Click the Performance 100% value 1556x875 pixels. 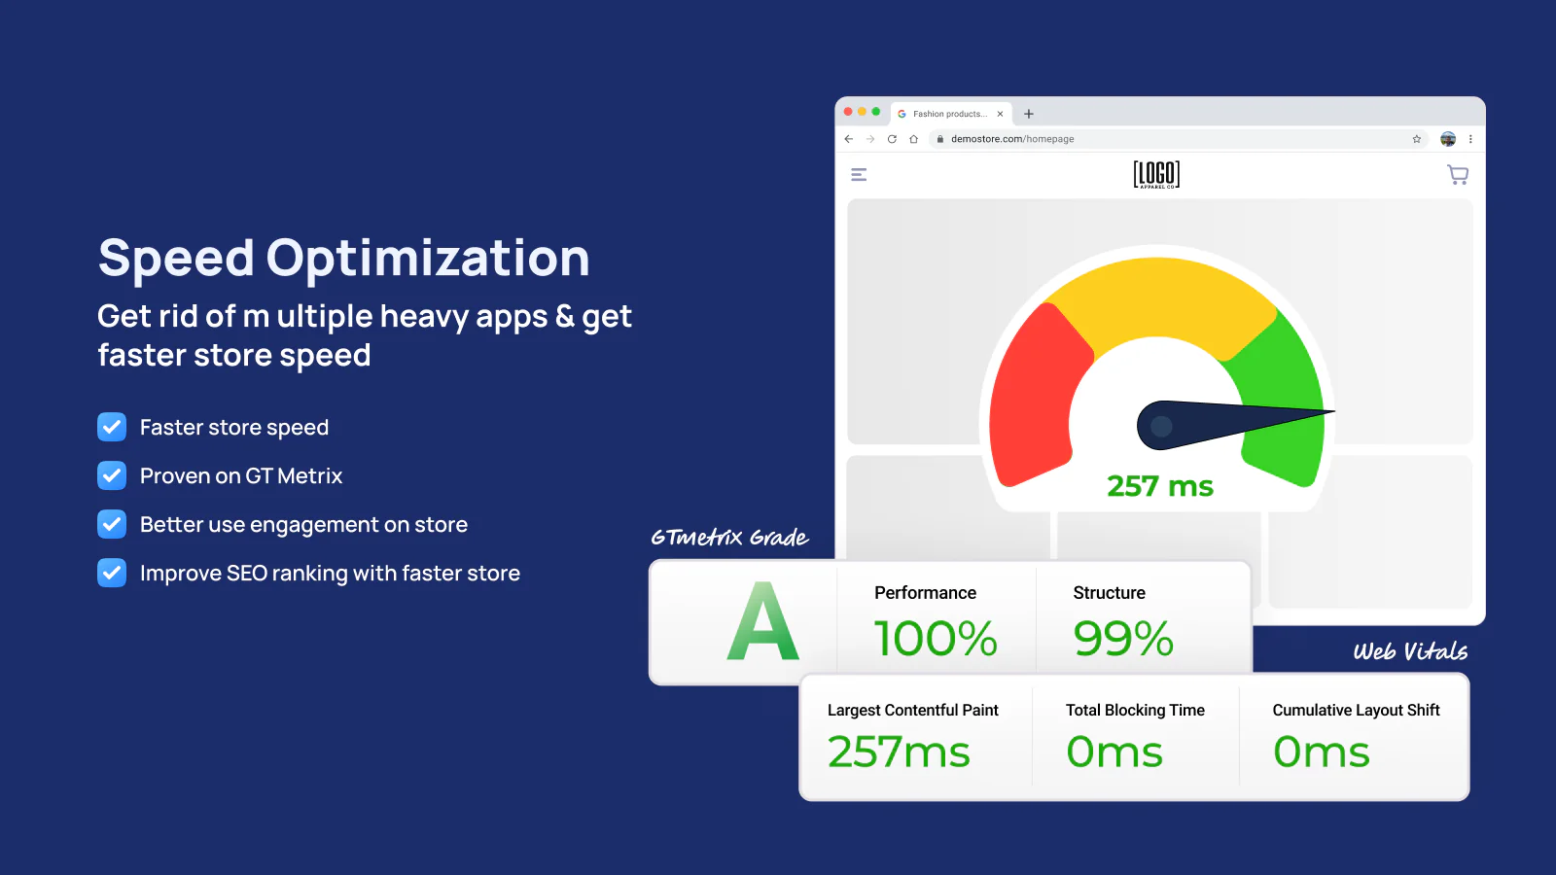click(x=936, y=639)
